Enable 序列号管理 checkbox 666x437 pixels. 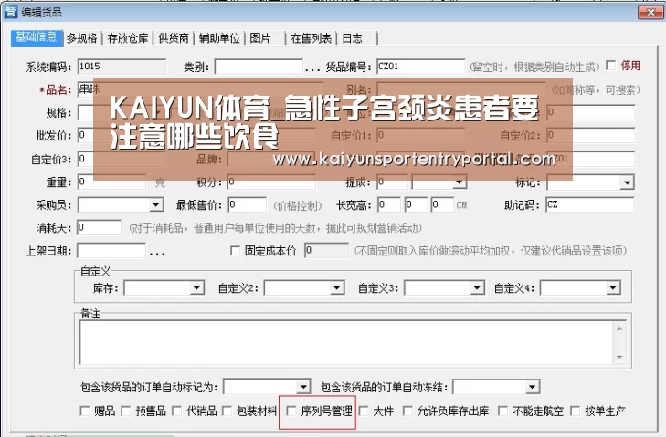pos(291,411)
